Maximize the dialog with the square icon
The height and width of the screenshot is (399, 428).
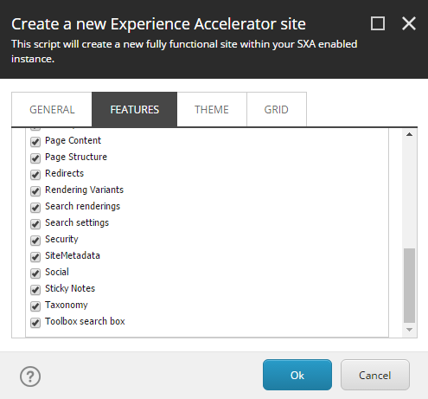click(378, 23)
